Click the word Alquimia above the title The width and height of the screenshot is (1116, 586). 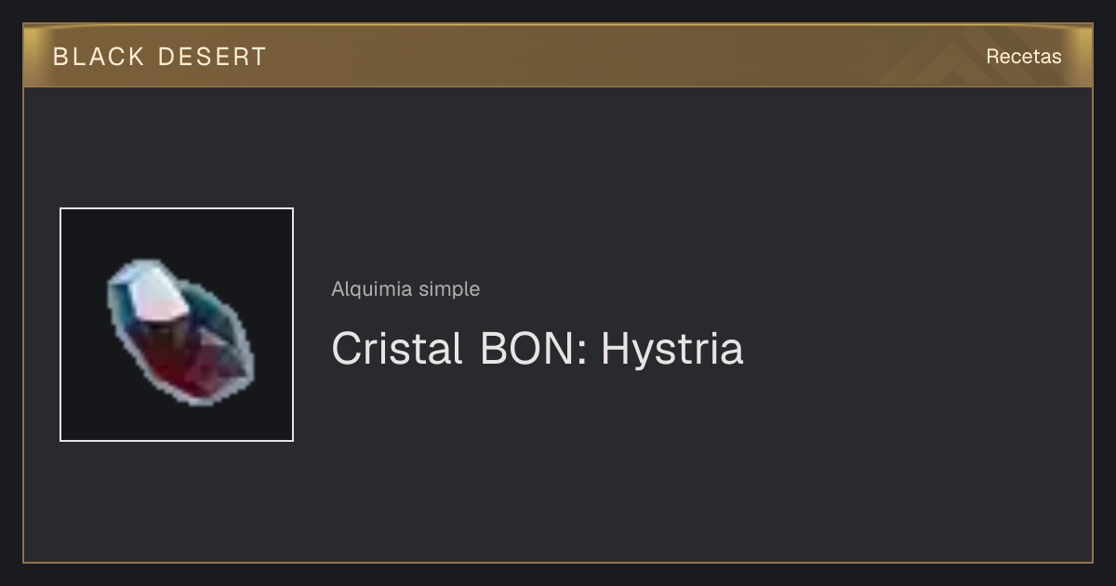pyautogui.click(x=372, y=289)
